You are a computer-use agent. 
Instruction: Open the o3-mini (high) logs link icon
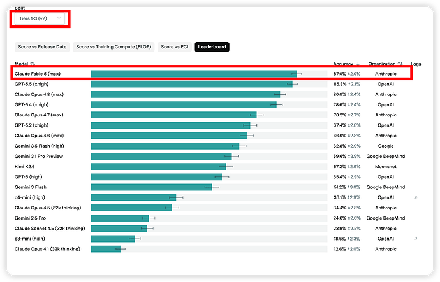point(416,239)
